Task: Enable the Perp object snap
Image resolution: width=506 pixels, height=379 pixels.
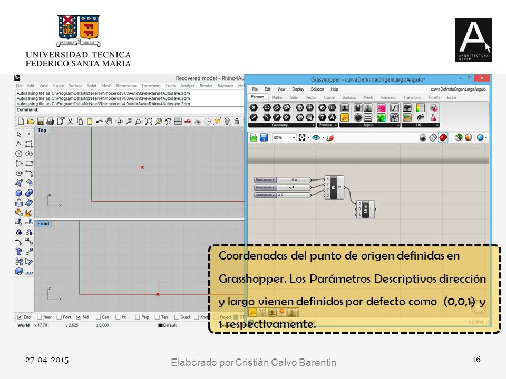Action: [x=138, y=317]
